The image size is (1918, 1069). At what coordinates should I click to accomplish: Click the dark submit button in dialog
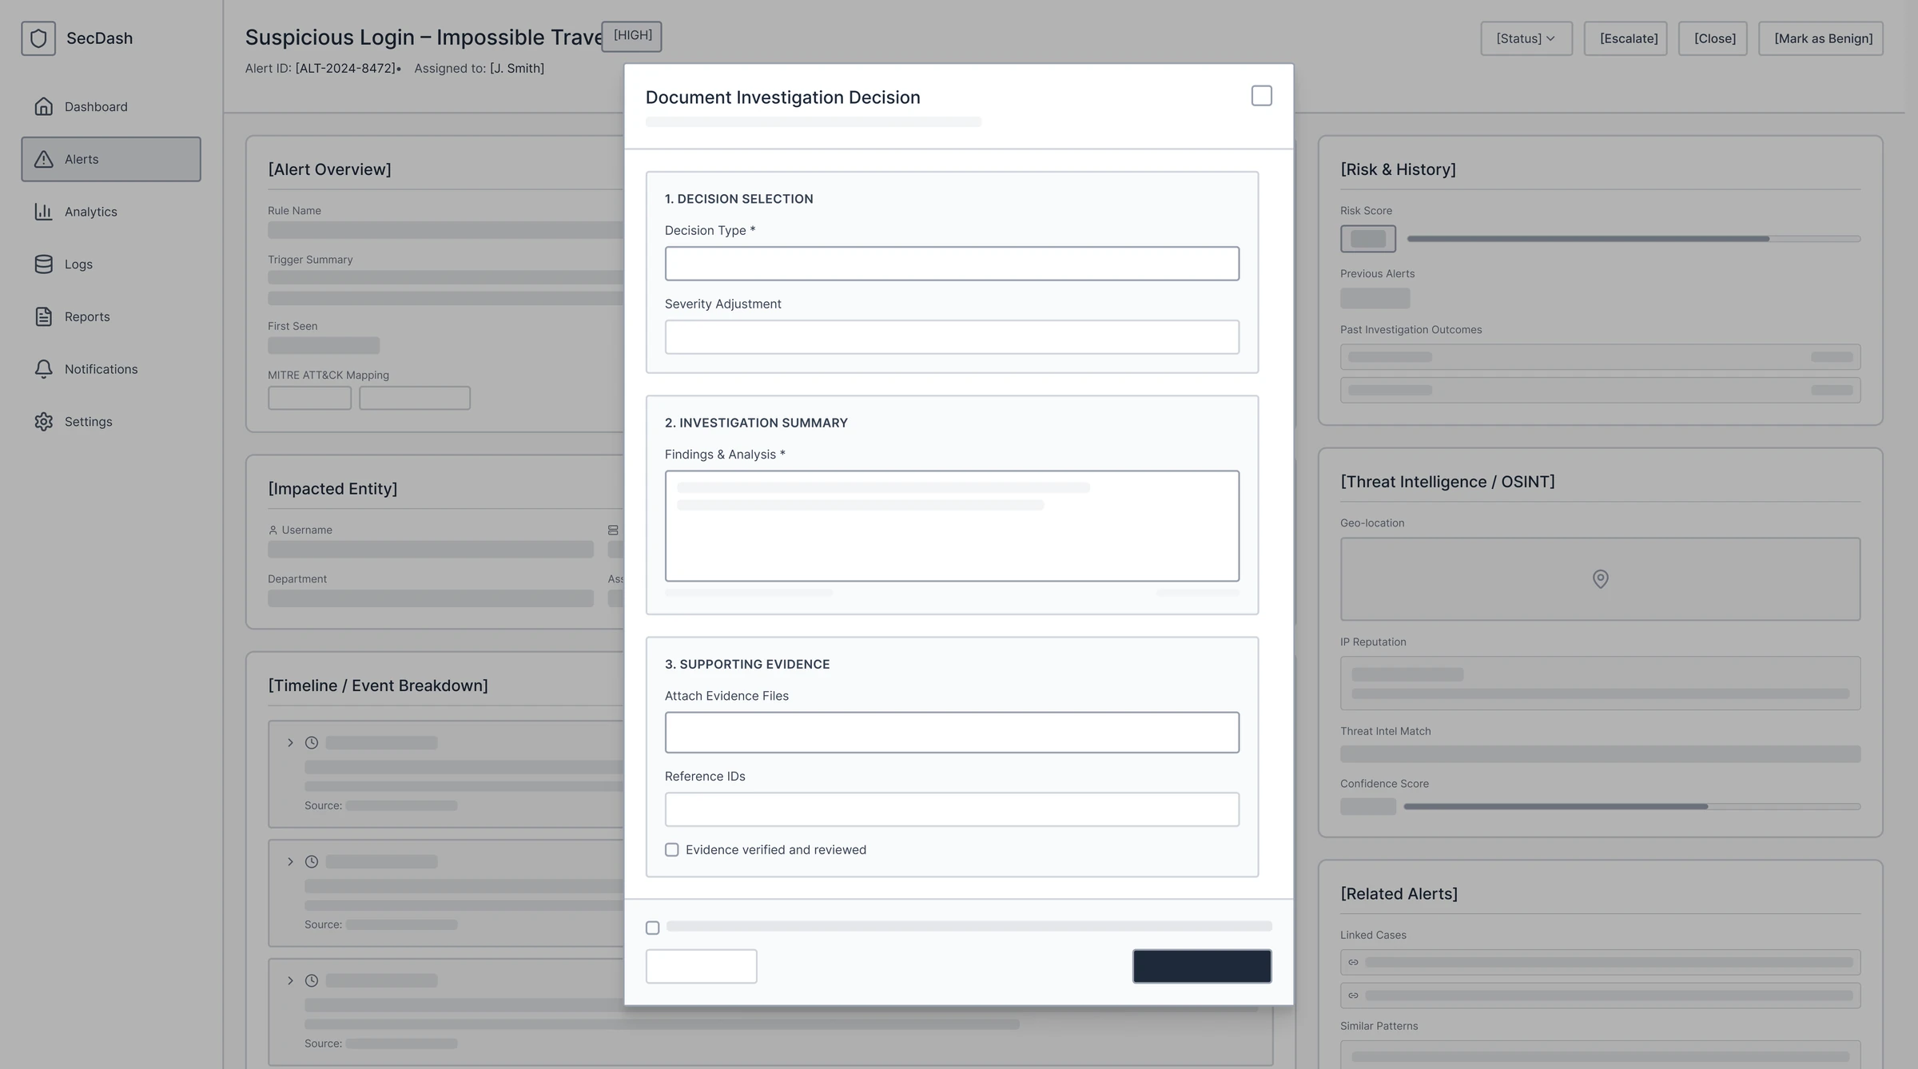[x=1202, y=966]
